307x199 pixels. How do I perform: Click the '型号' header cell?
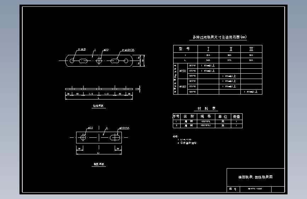click(x=186, y=49)
